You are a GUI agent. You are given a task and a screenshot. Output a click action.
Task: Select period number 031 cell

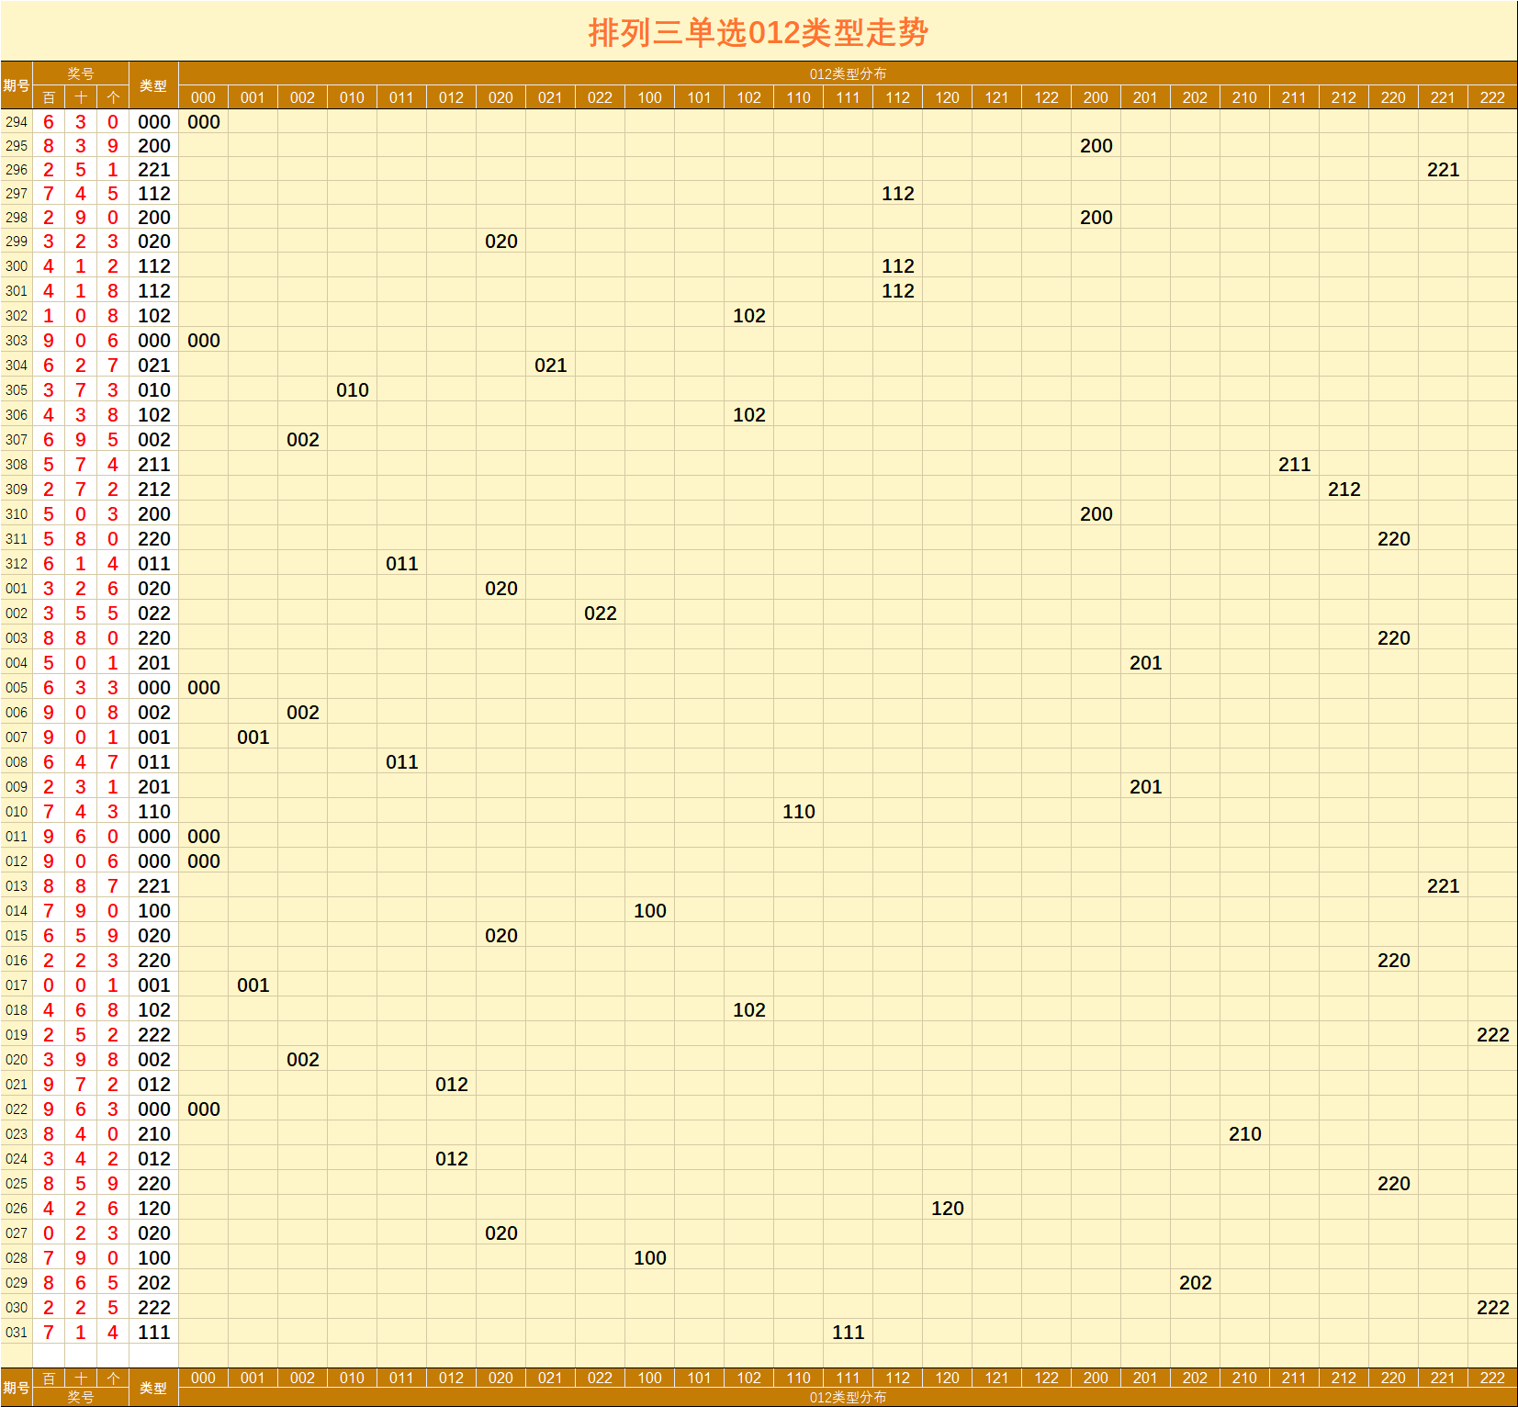pos(17,1333)
